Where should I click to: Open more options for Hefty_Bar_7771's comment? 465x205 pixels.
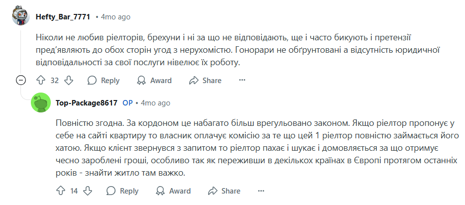tap(242, 81)
